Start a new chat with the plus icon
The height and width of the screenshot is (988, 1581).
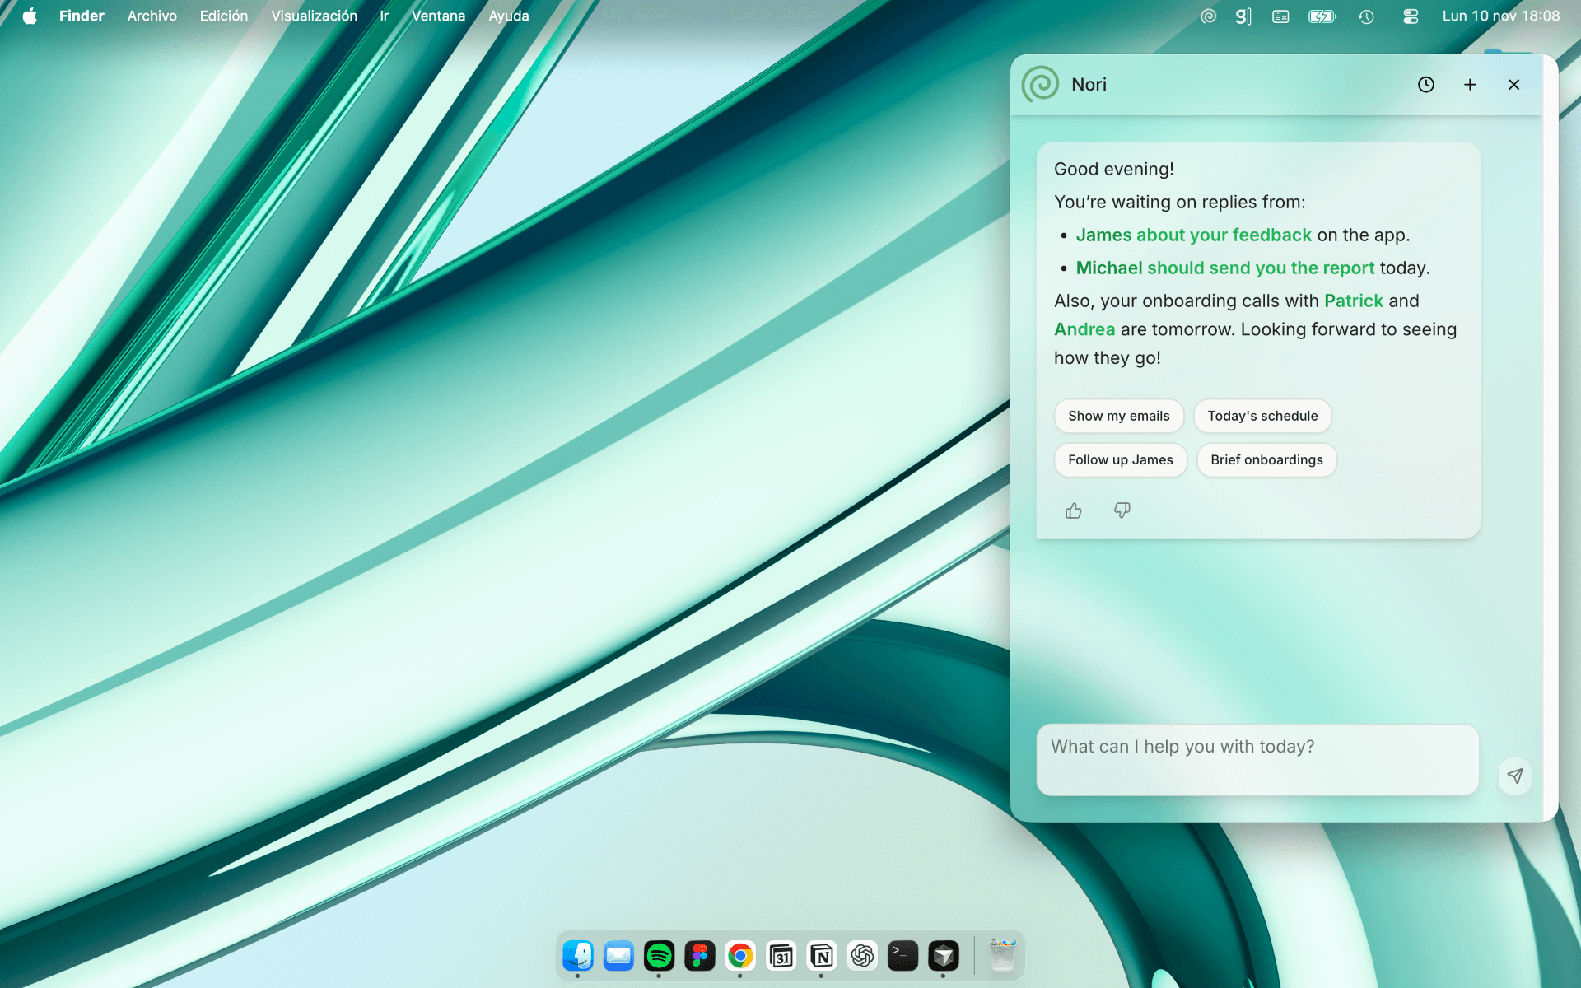(1470, 84)
